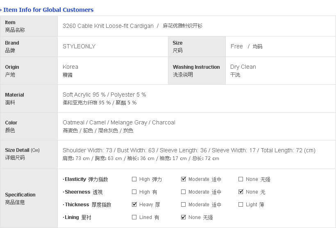
Task: Select the Moderate sheerness checkbox
Action: tap(183, 192)
